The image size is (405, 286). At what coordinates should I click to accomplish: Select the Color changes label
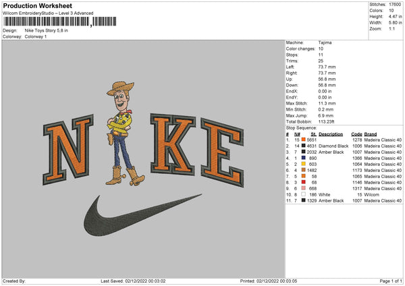[300, 49]
